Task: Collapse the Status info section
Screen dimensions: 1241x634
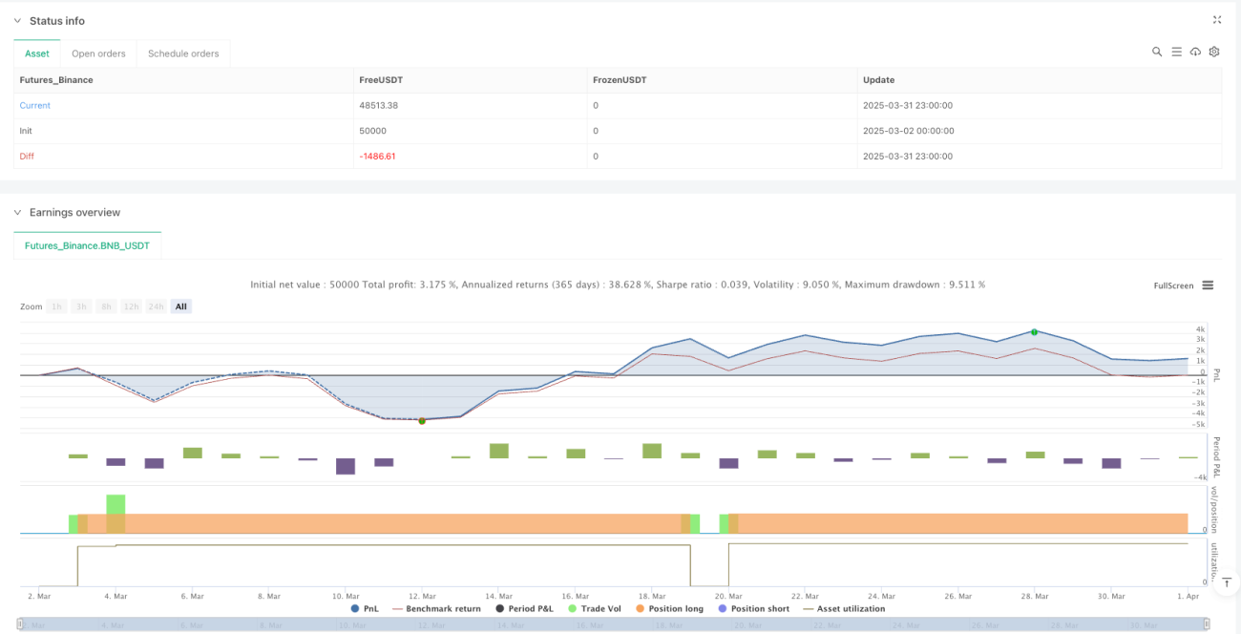Action: point(17,20)
